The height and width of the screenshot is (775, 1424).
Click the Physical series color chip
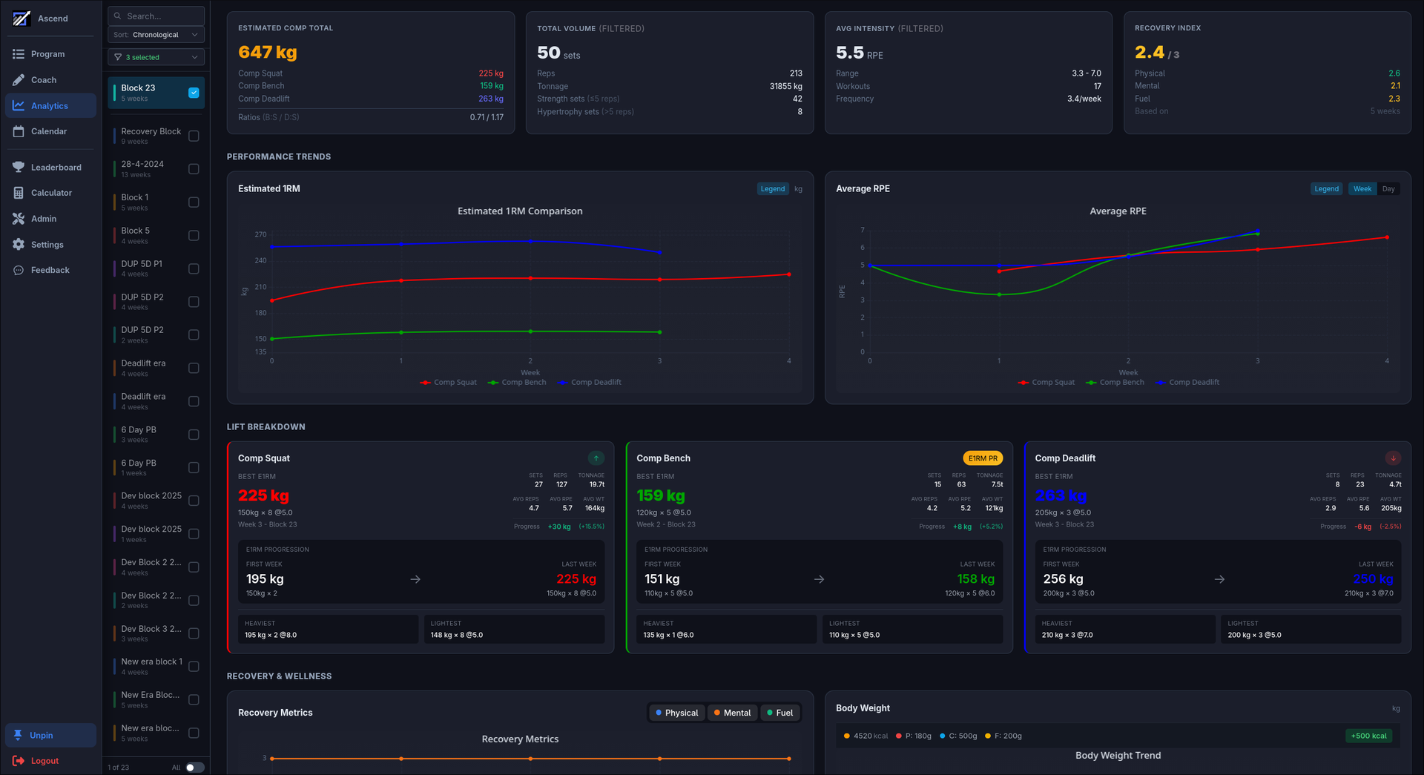(x=659, y=712)
